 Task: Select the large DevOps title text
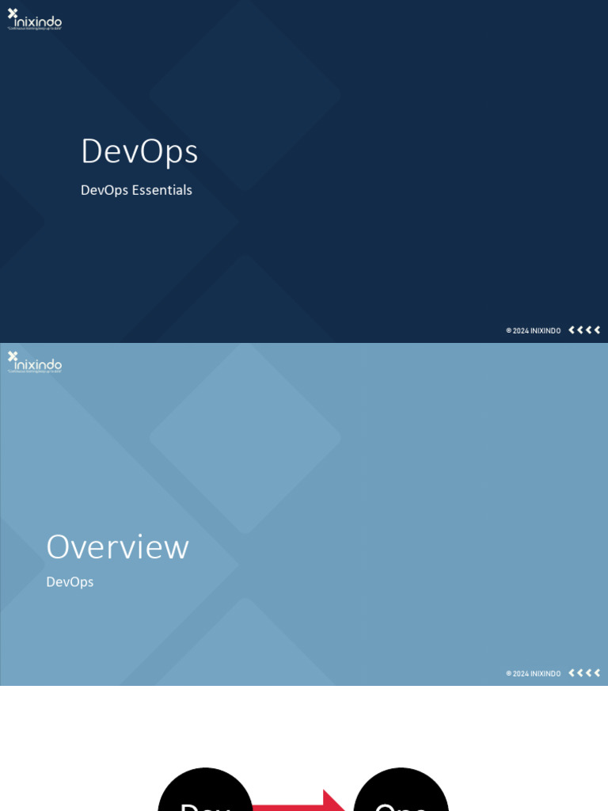pos(139,151)
